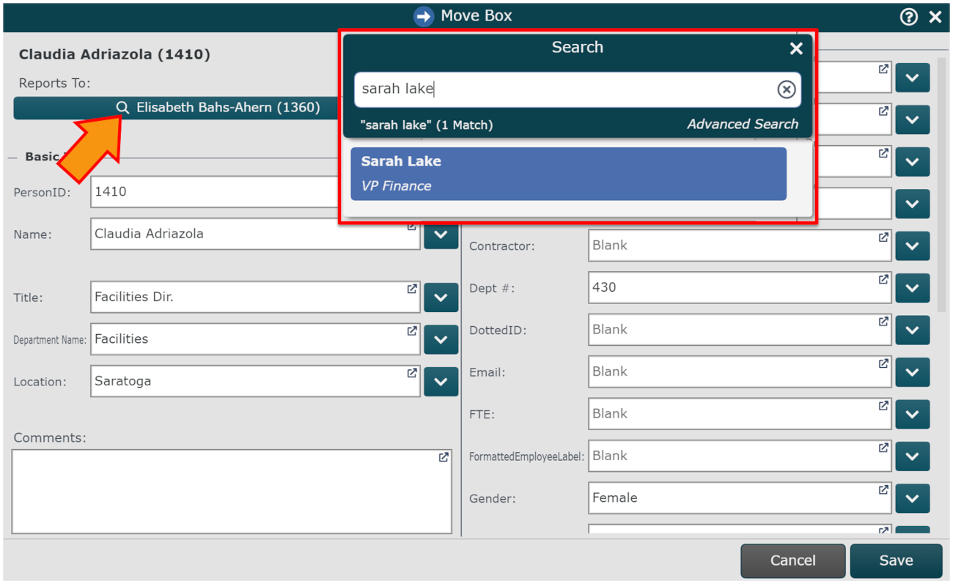Click the DottedID field
The image size is (953, 584).
click(740, 330)
